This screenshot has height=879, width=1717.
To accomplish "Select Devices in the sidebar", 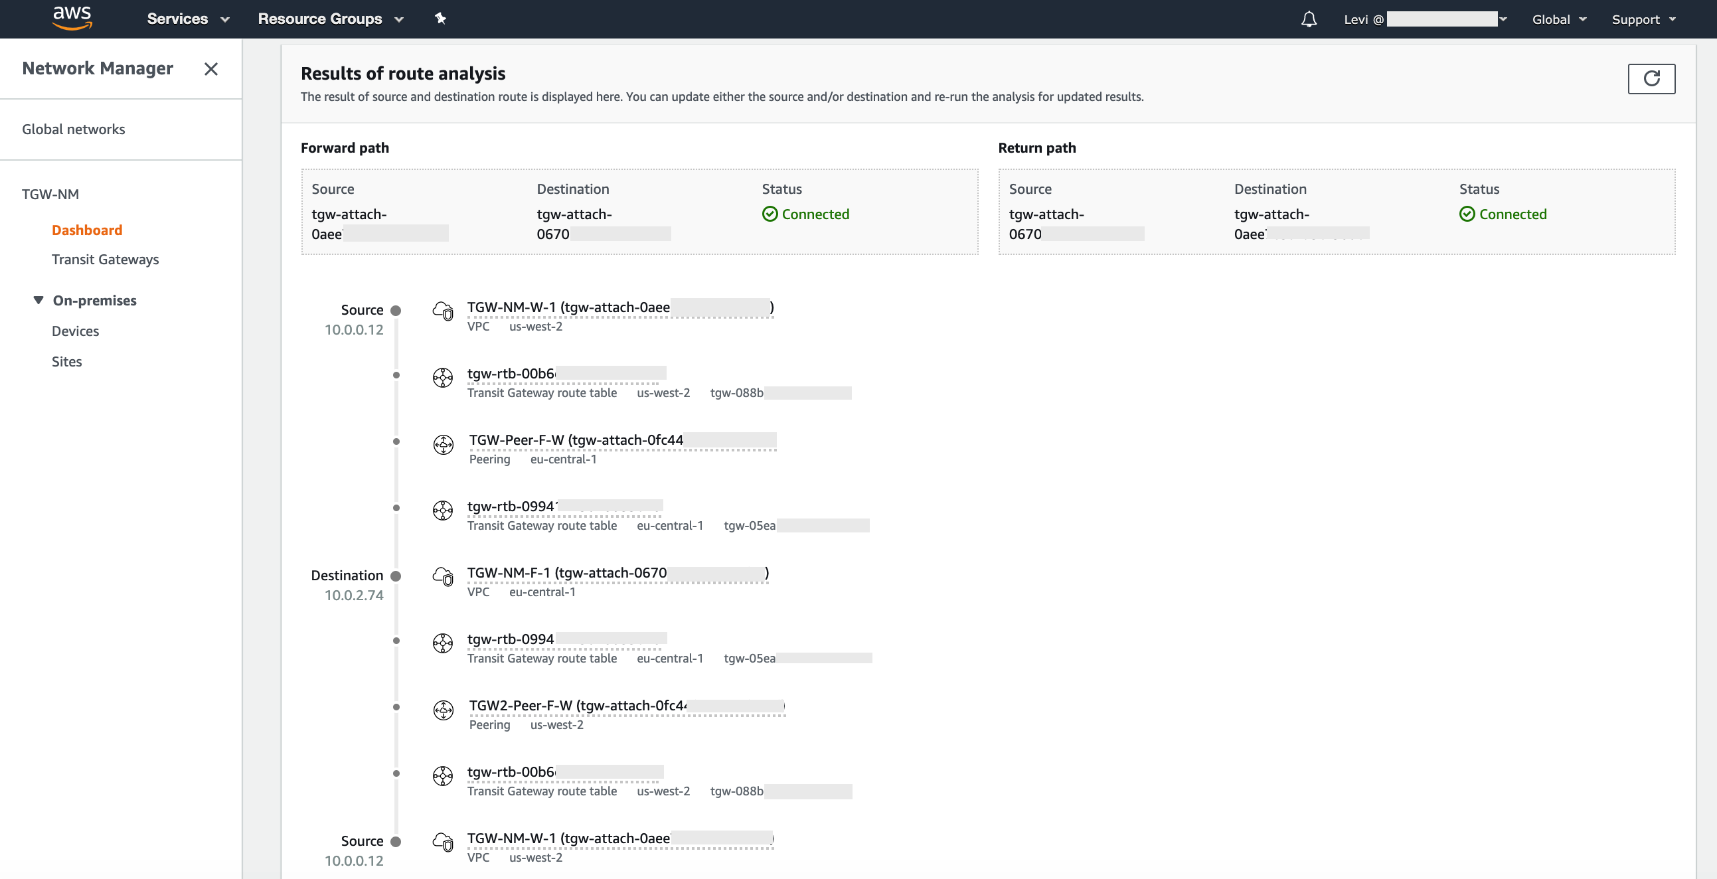I will coord(75,331).
